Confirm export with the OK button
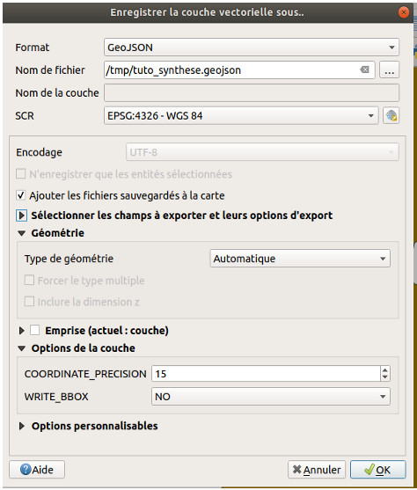417x490 pixels. pos(378,470)
